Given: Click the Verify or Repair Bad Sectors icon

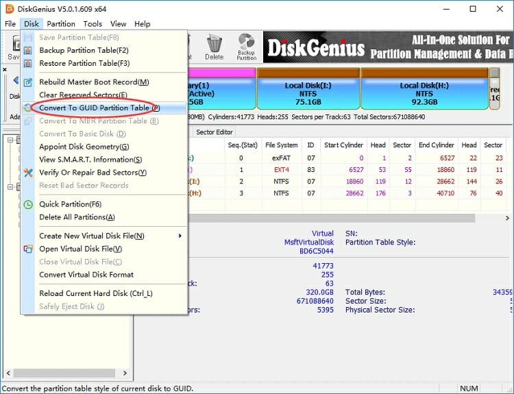Looking at the screenshot, I should [x=27, y=173].
